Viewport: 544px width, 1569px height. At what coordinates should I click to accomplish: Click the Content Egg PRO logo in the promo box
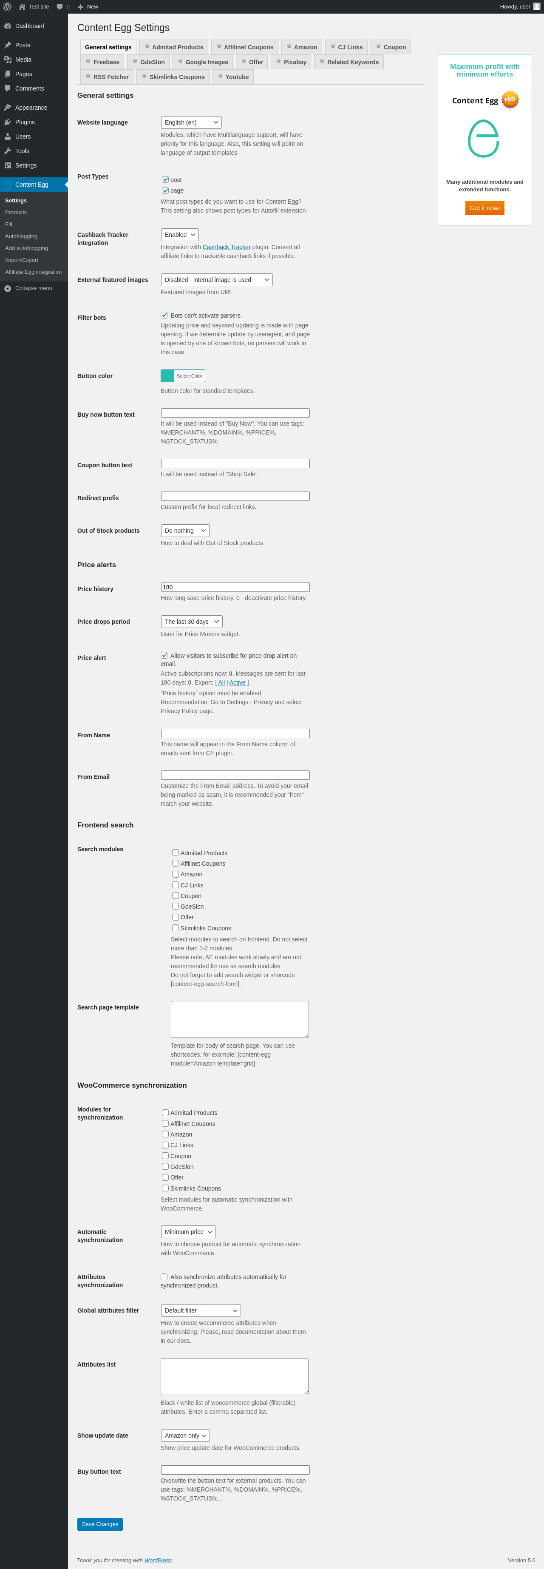485,100
